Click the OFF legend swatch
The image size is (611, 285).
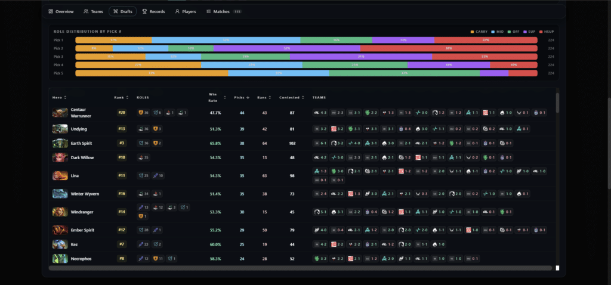tap(509, 32)
